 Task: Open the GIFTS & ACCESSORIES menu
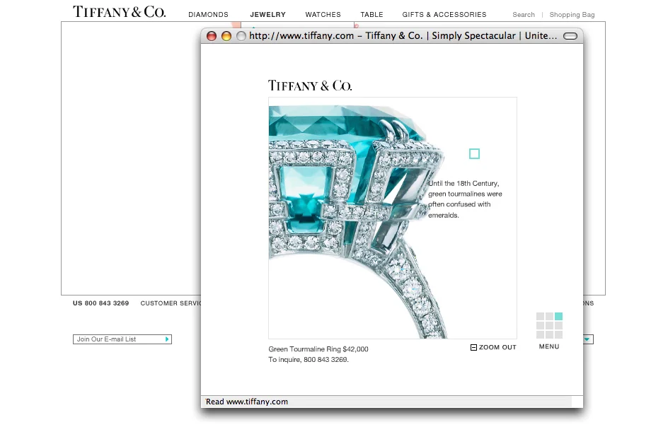click(444, 14)
